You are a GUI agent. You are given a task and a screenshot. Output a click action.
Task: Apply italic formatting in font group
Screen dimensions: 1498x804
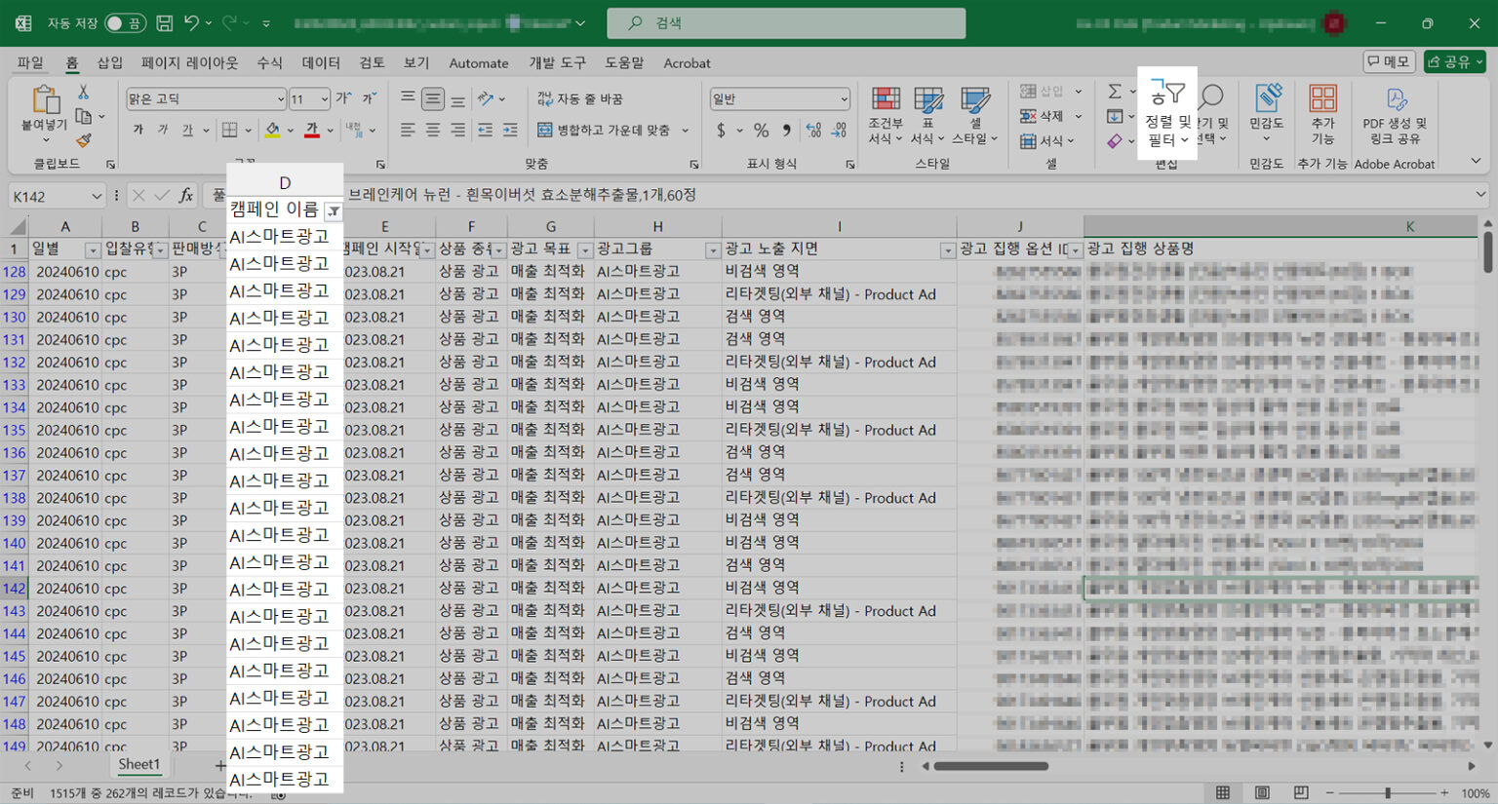[x=162, y=130]
